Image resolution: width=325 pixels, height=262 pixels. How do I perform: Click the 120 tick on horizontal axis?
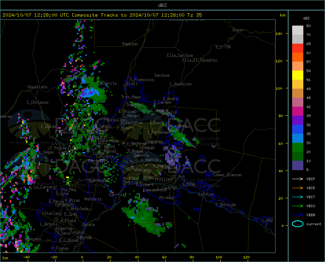pos(246,257)
